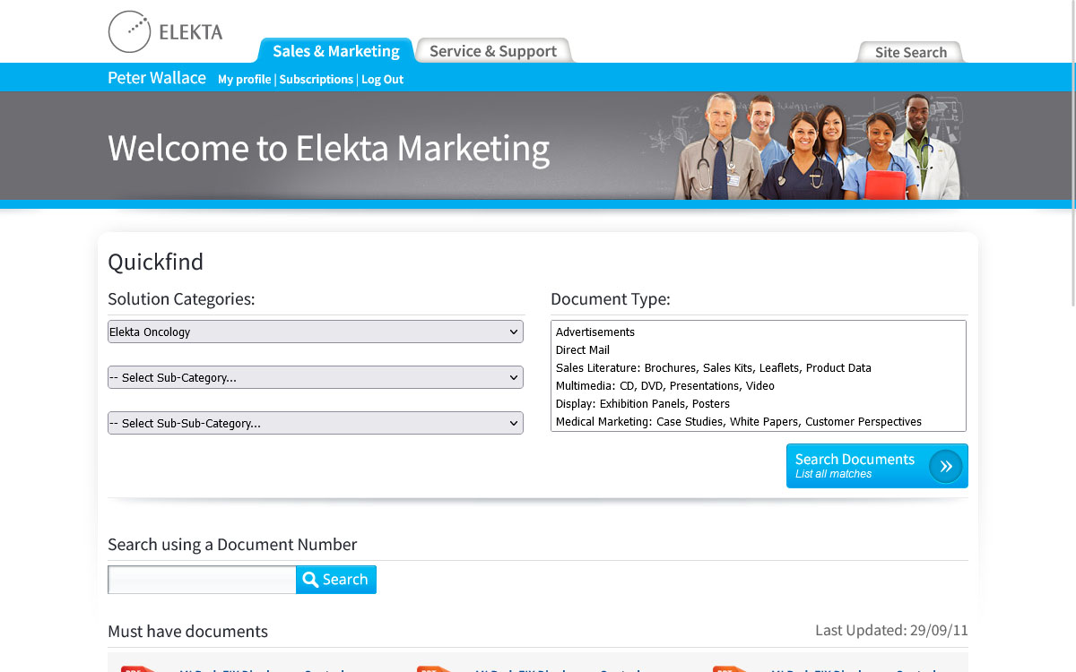Go to Subscriptions
The image size is (1076, 672).
(x=316, y=80)
